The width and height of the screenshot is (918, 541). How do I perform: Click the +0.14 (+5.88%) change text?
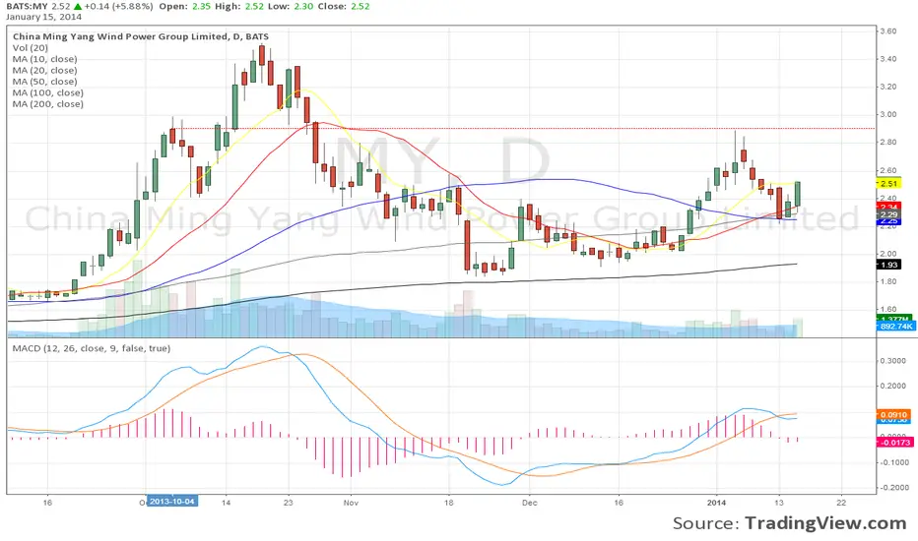[x=119, y=7]
